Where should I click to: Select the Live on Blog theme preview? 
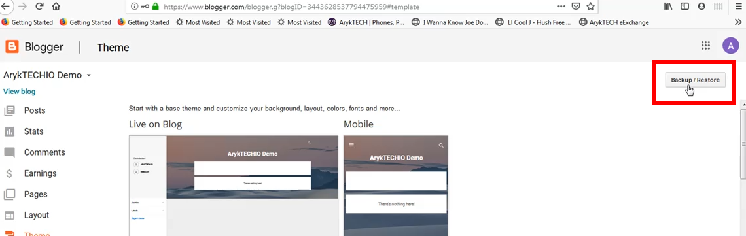point(234,186)
